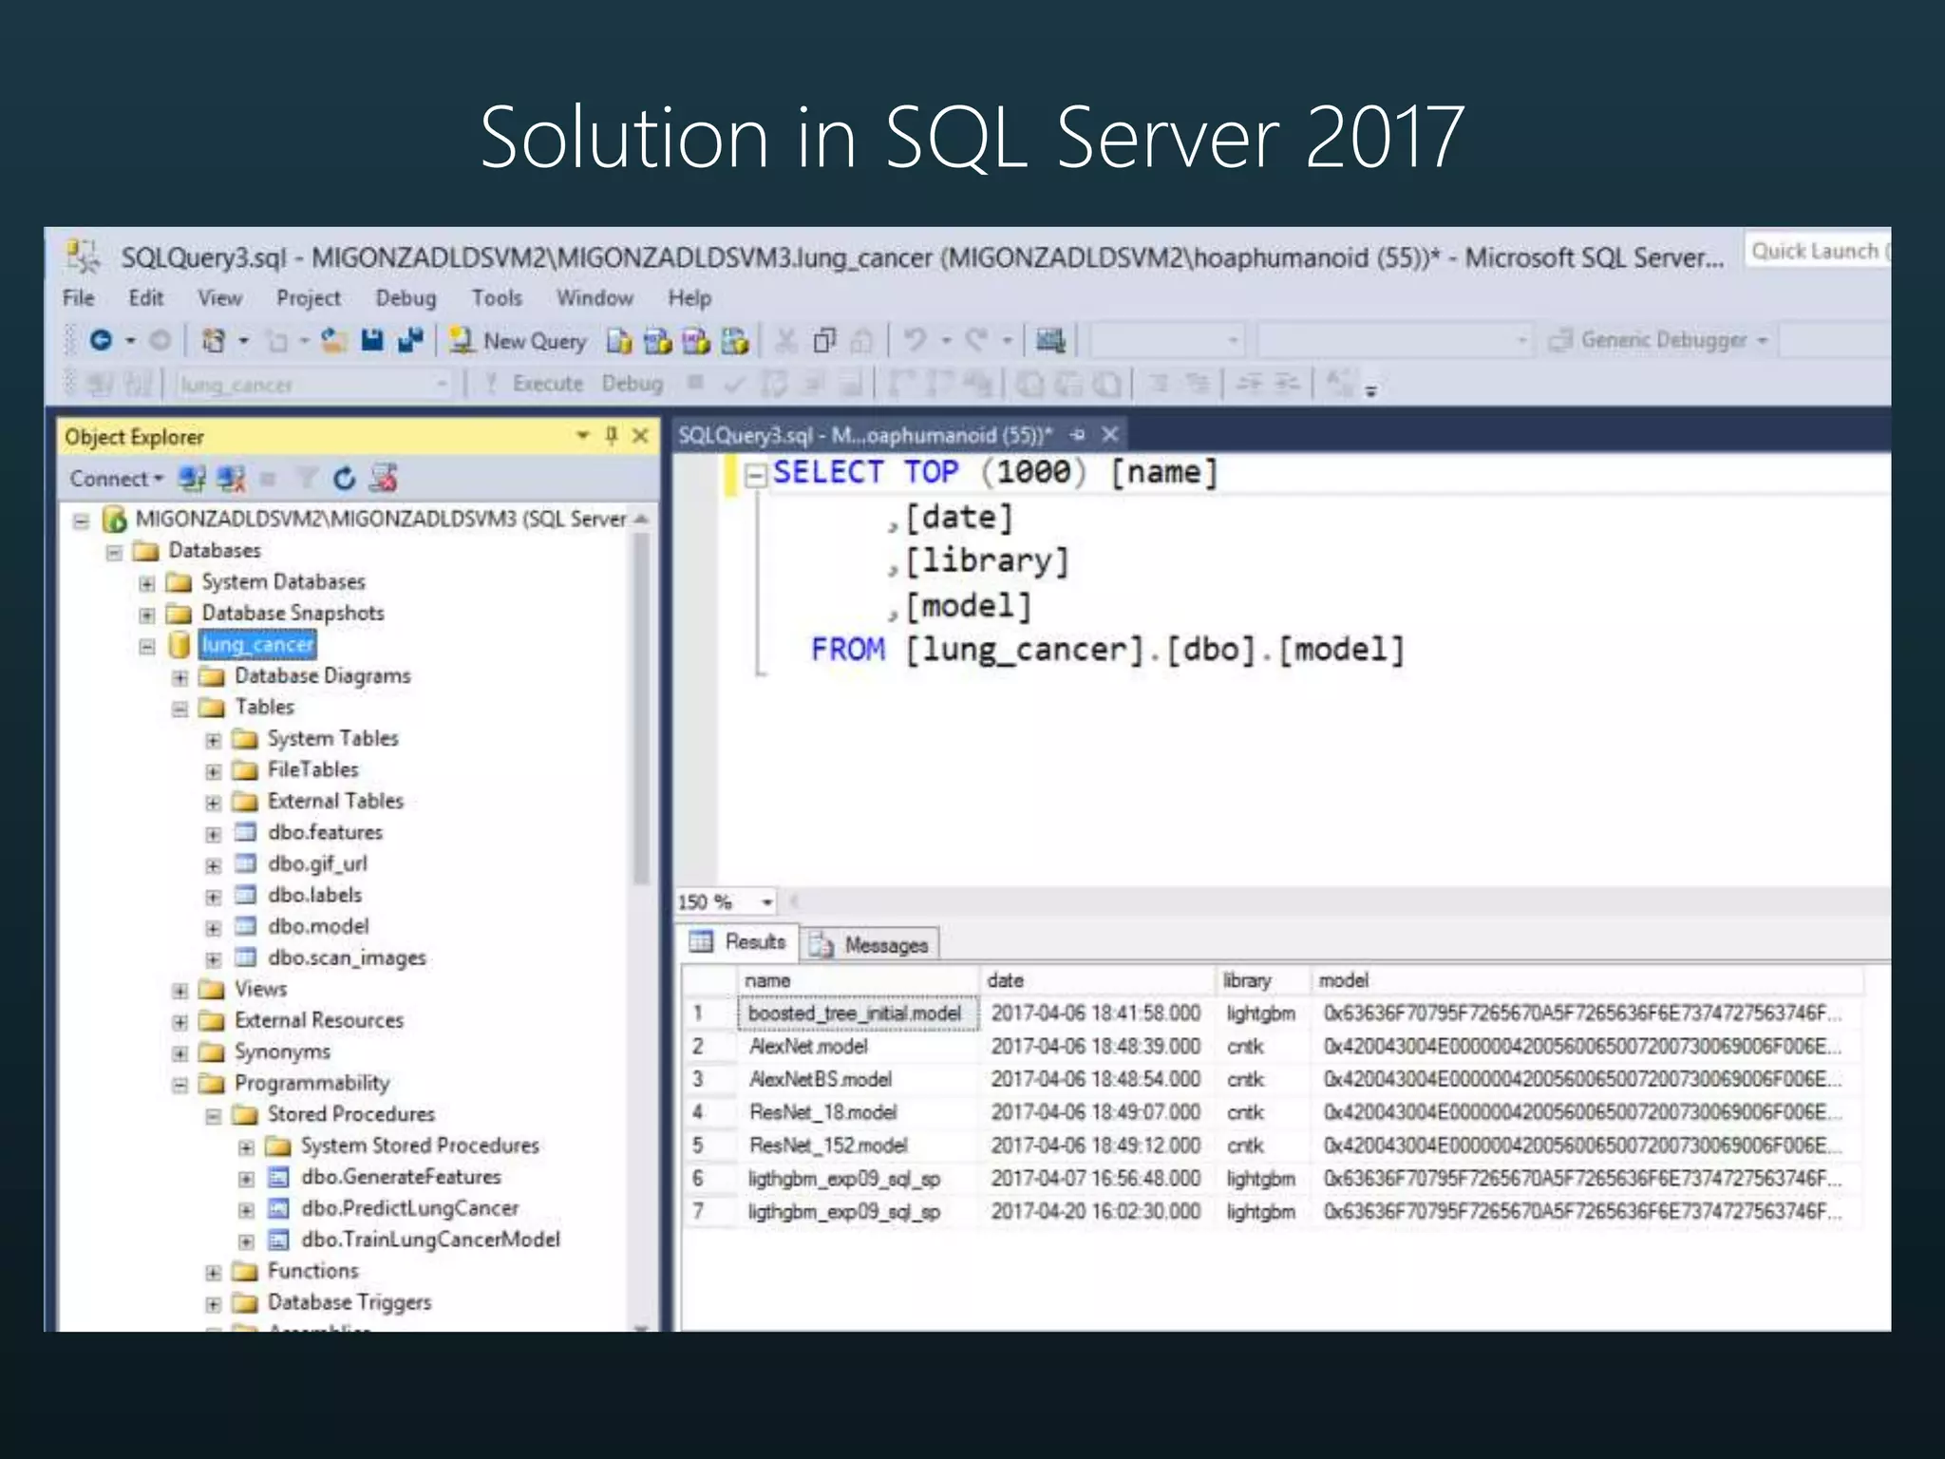
Task: Click the Object Explorer vertical scrollbar
Action: pyautogui.click(x=642, y=708)
